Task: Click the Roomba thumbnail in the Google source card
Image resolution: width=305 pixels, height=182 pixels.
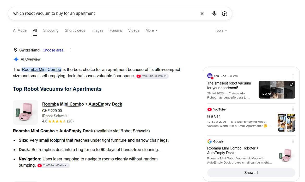Action: tap(286, 155)
